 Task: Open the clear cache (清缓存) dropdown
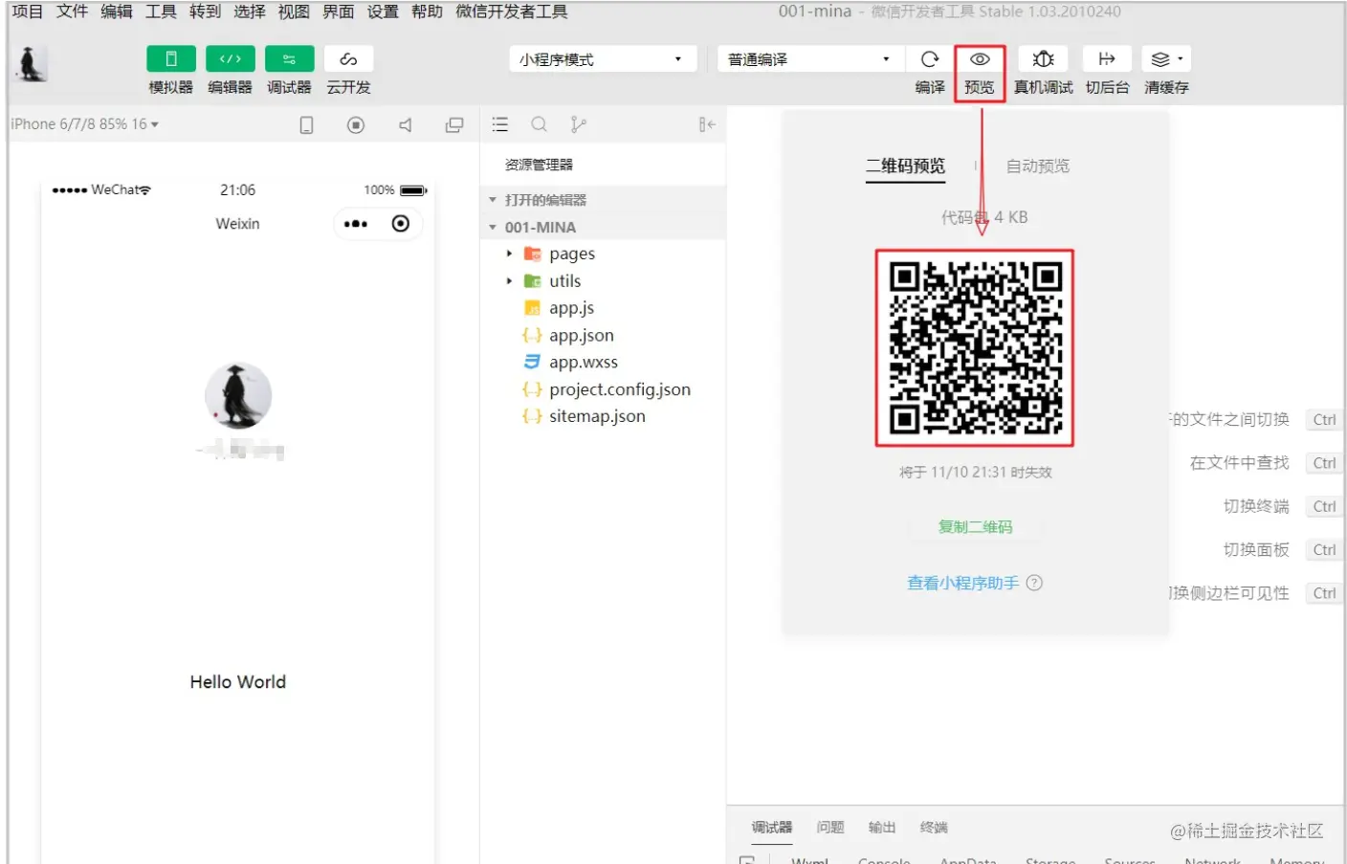[1166, 59]
